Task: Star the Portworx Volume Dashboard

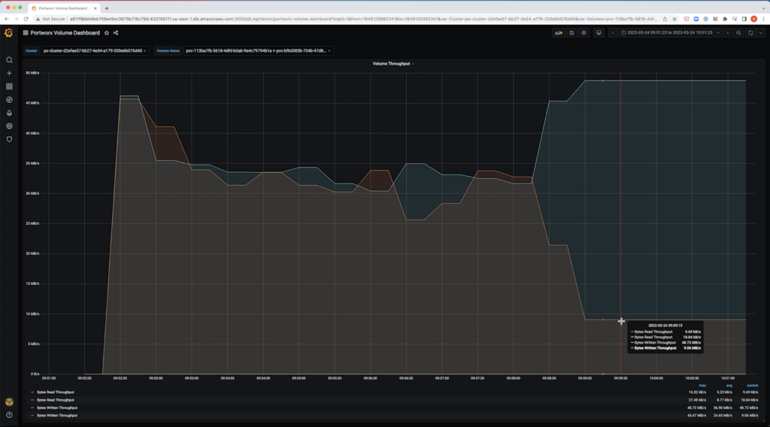Action: tap(107, 33)
